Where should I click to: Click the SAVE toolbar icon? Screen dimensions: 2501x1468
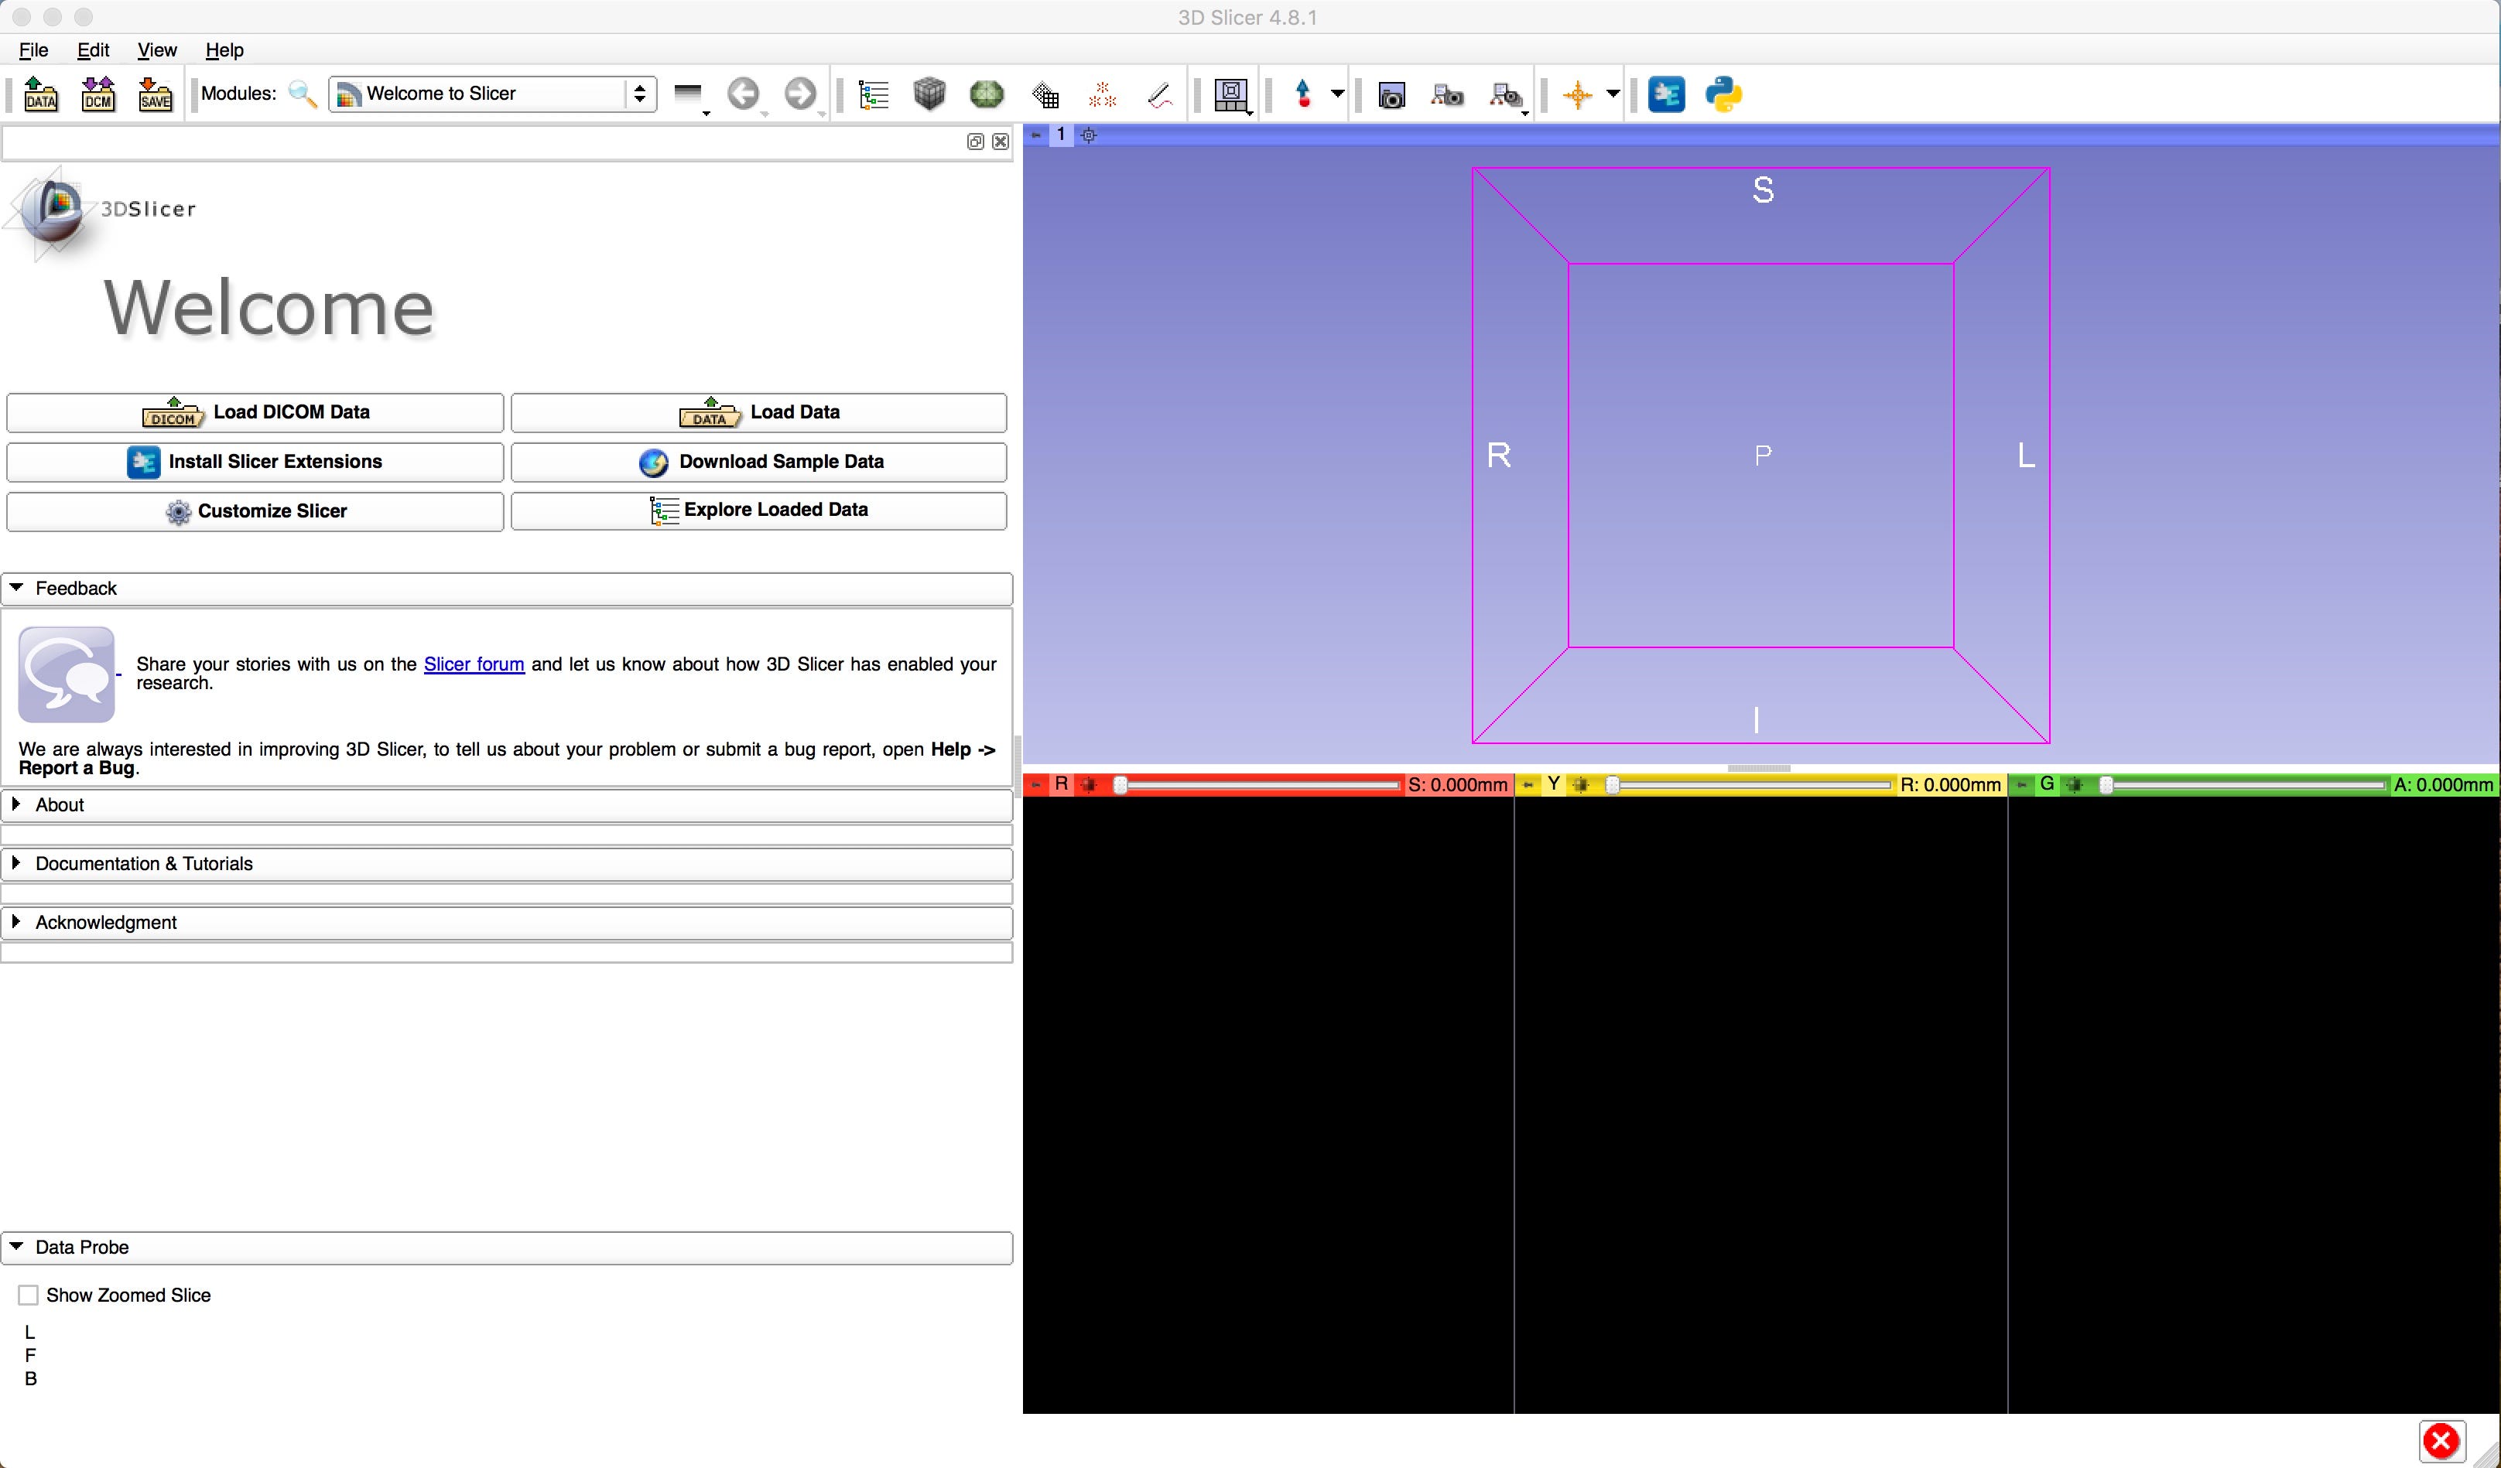click(x=155, y=94)
